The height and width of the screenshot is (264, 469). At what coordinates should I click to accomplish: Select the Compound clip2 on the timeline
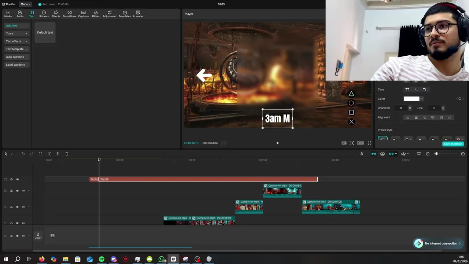[177, 220]
